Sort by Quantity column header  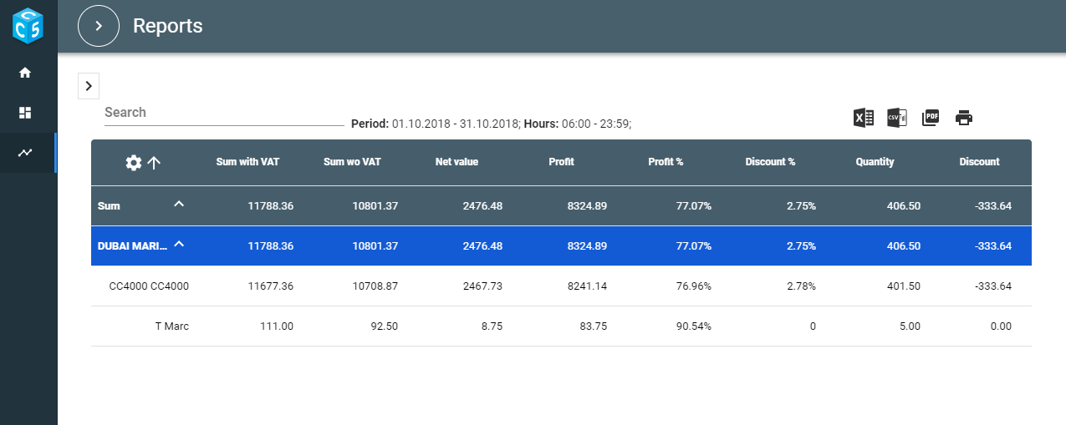tap(875, 162)
